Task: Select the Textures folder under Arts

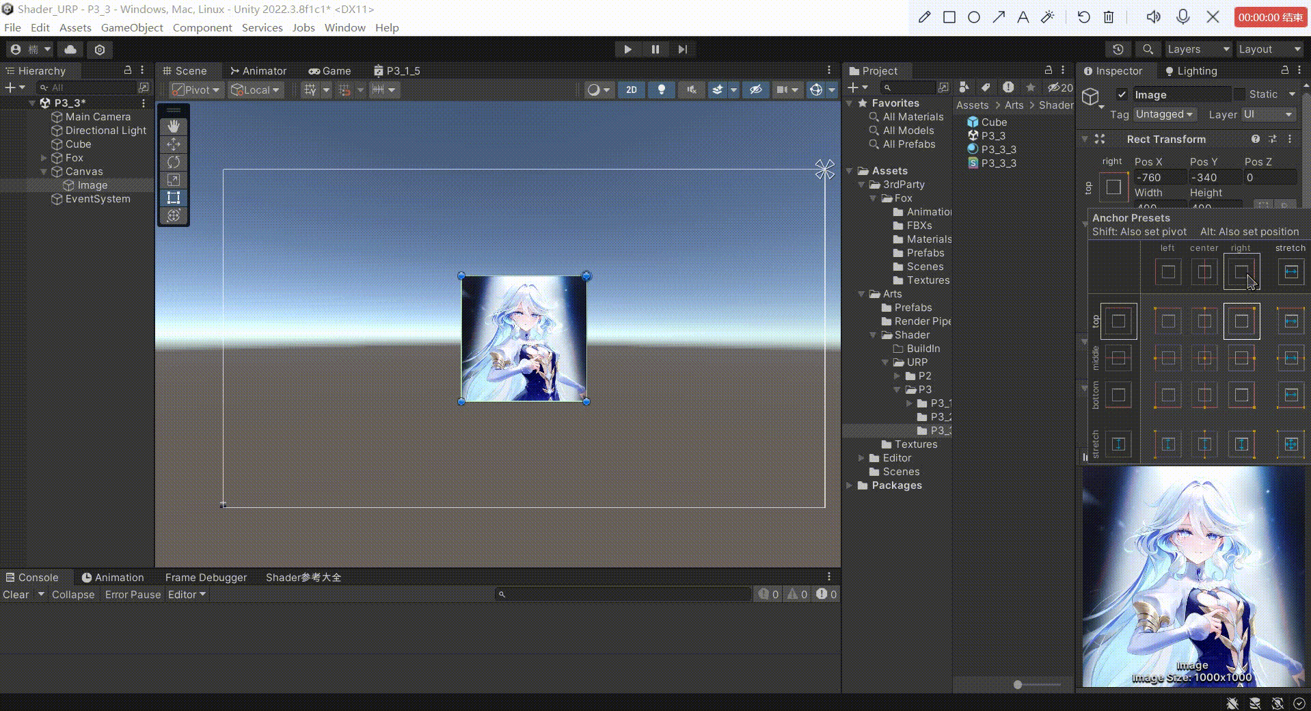Action: [916, 444]
